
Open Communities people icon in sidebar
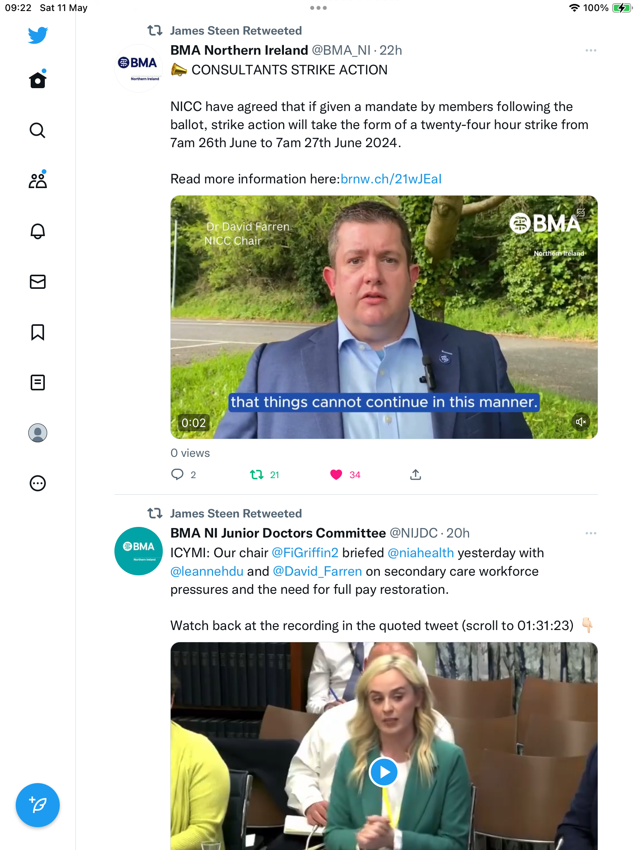click(38, 180)
